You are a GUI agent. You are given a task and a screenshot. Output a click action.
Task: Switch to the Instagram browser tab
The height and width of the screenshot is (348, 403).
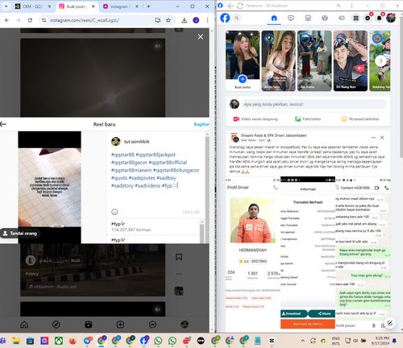[x=120, y=6]
